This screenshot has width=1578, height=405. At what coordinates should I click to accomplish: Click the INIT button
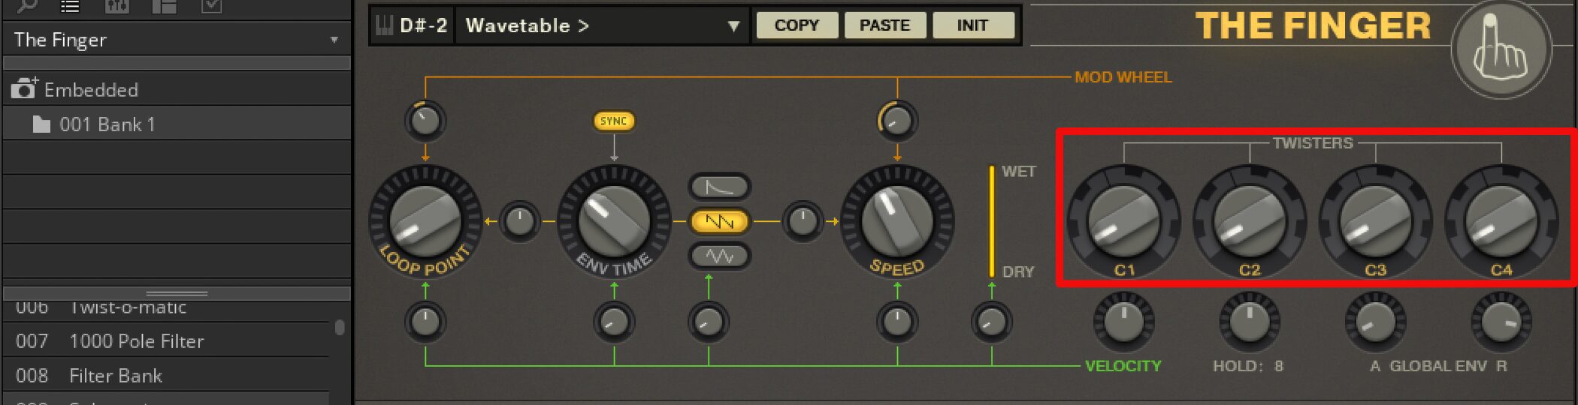[972, 25]
